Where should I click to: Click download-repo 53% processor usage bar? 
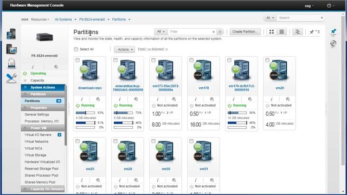click(86, 113)
